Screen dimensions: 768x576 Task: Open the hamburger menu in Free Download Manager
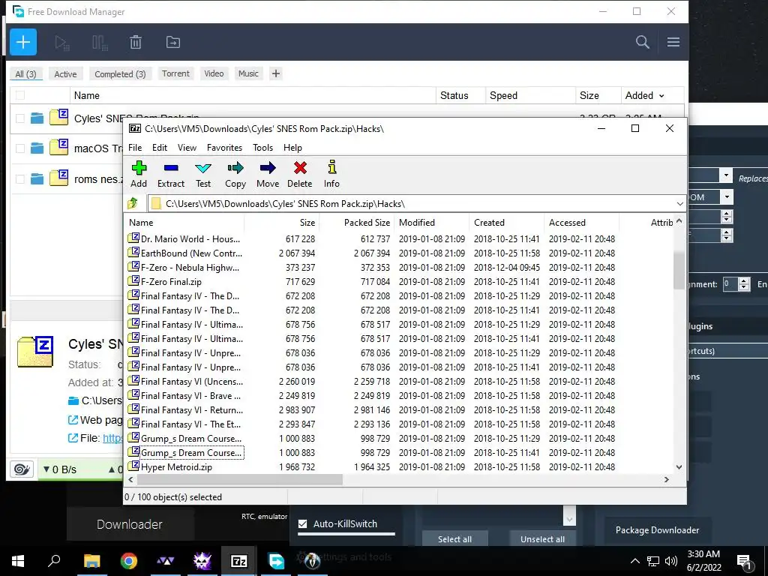click(x=673, y=42)
